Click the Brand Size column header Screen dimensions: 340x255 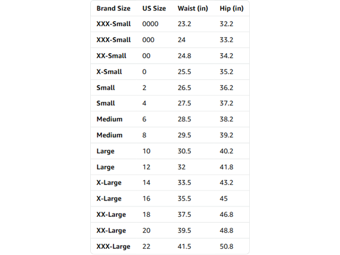click(113, 9)
